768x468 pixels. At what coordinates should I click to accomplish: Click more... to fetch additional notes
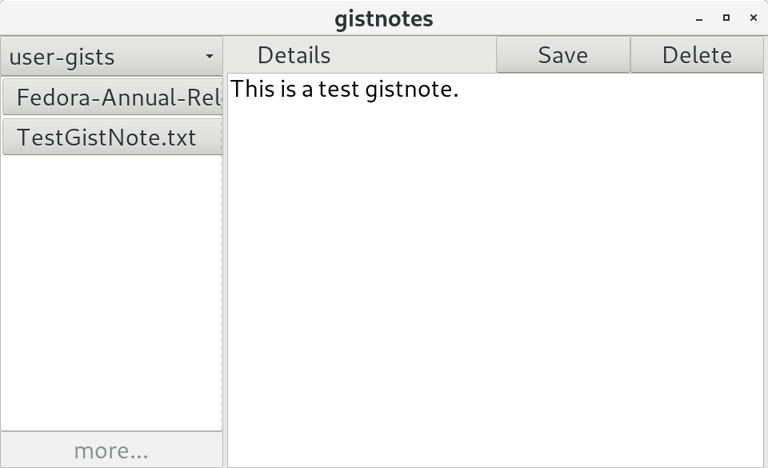pyautogui.click(x=111, y=450)
